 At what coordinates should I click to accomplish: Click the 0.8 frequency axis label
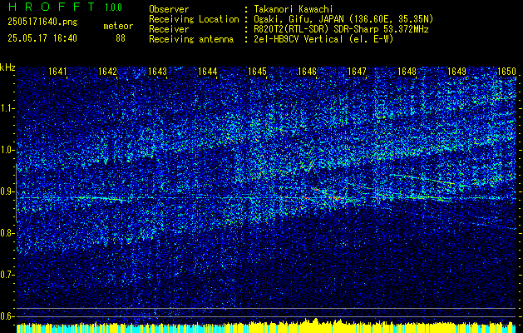(7, 233)
